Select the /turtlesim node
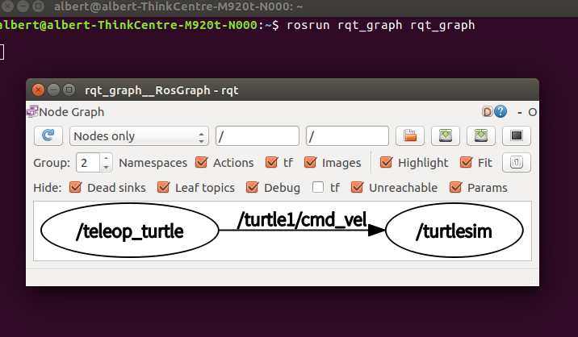The width and height of the screenshot is (578, 337). click(454, 231)
